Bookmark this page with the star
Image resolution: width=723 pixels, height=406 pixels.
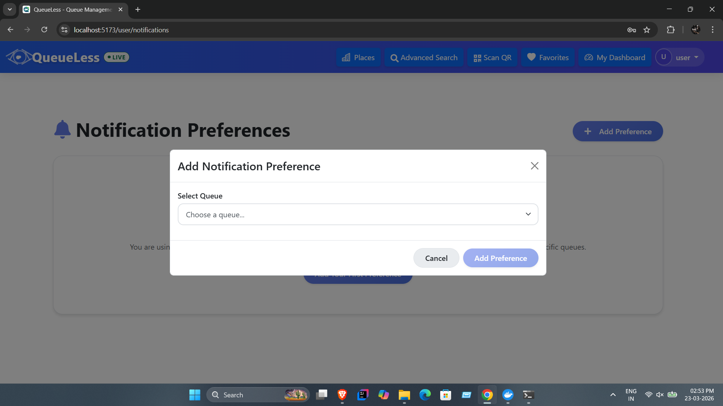(647, 30)
